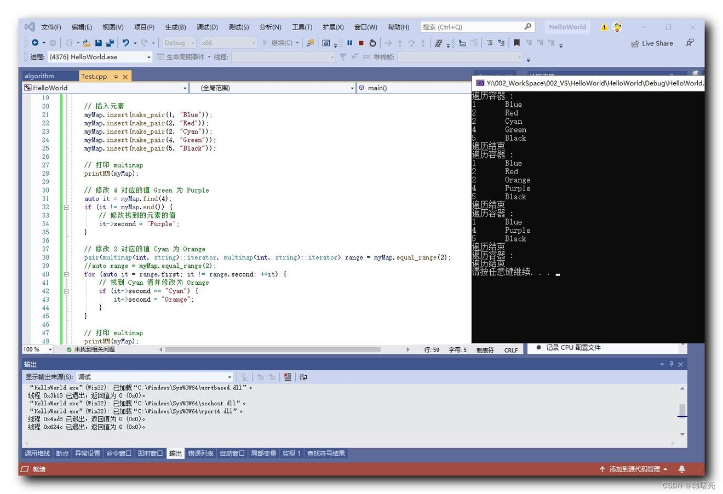Open the 调试(D) menu

click(x=207, y=27)
